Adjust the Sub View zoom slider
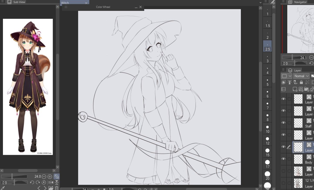The image size is (314, 190). 12,176
